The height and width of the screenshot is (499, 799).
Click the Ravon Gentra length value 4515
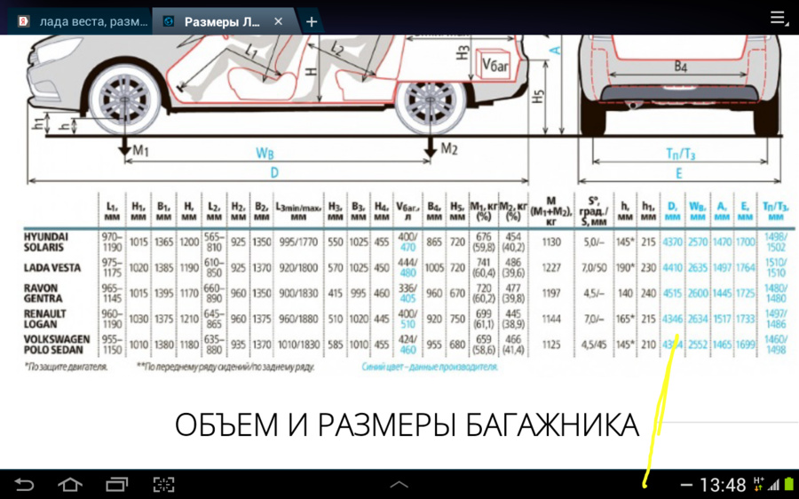tap(672, 293)
